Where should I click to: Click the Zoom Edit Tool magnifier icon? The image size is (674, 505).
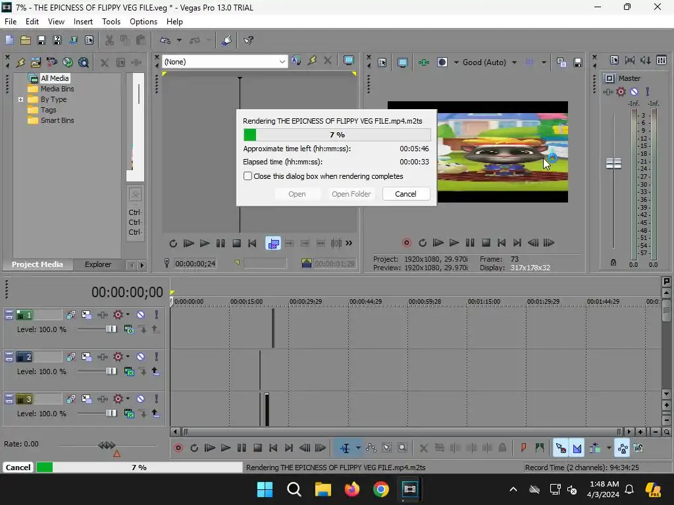click(x=402, y=448)
